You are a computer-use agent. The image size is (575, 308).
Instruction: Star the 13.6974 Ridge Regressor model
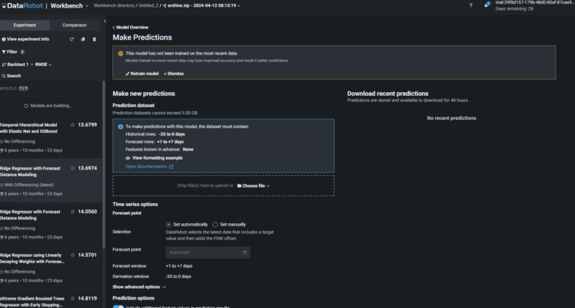73,169
